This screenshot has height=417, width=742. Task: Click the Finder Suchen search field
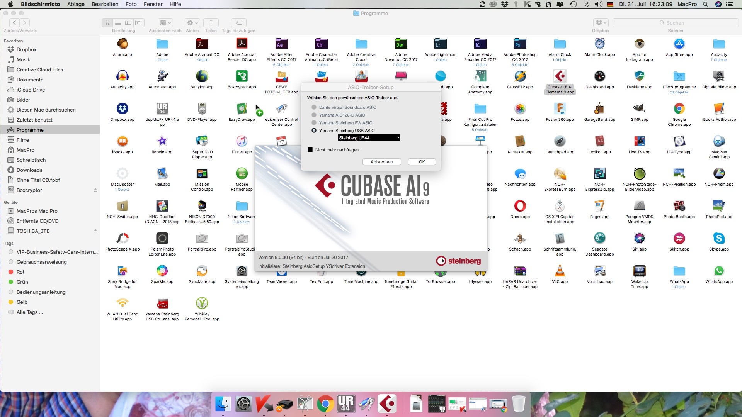click(675, 23)
